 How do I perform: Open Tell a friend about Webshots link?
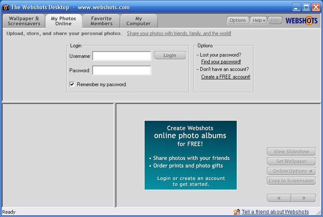tap(275, 212)
